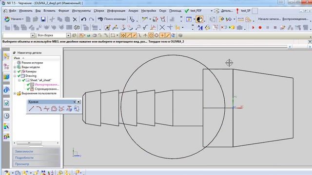
Task: Click the Undo arrow icon
Action: click(83, 19)
